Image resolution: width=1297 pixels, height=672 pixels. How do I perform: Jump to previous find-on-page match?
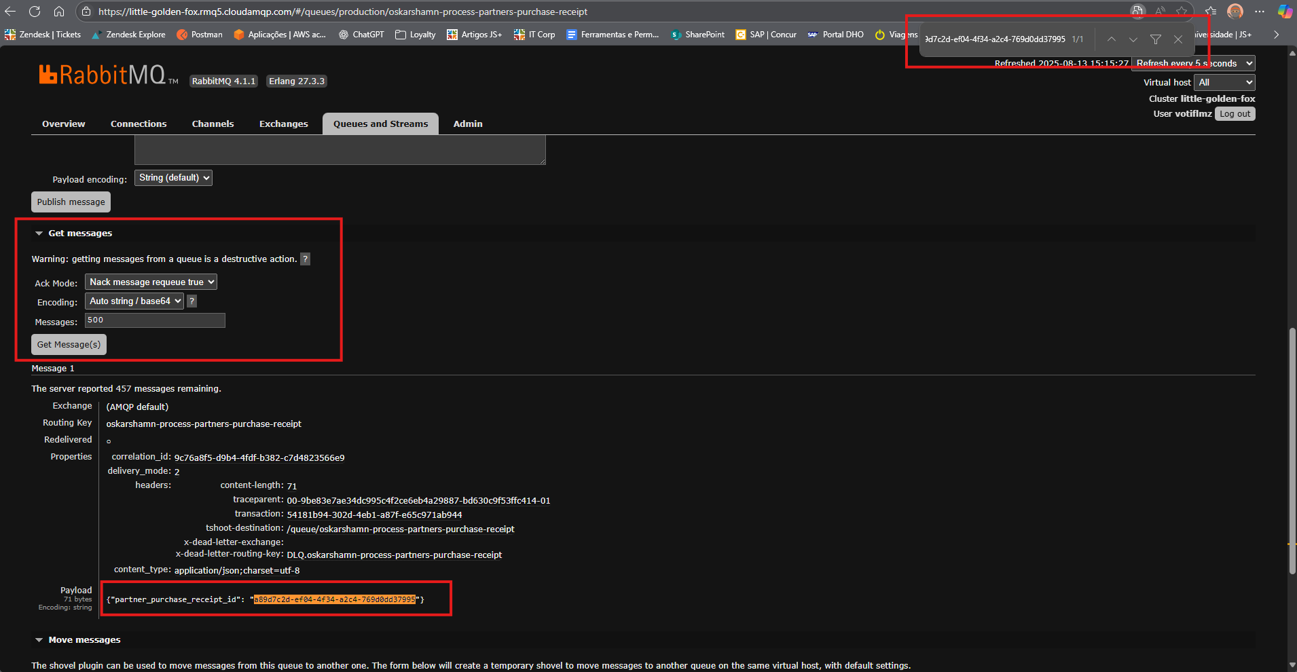[x=1111, y=39]
